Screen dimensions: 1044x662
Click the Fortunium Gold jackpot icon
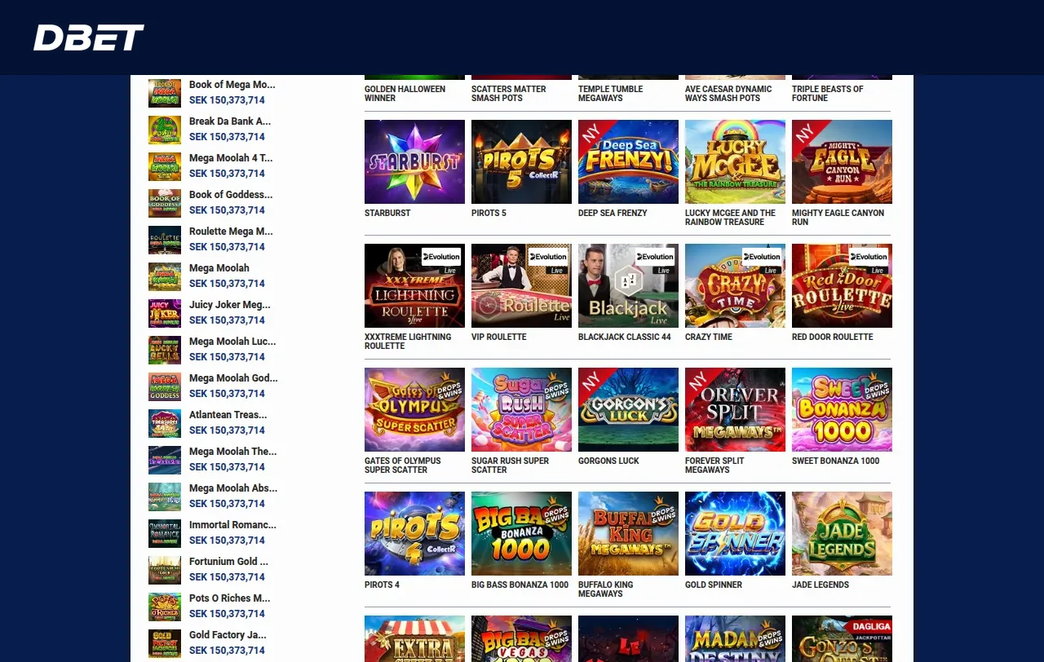click(165, 570)
